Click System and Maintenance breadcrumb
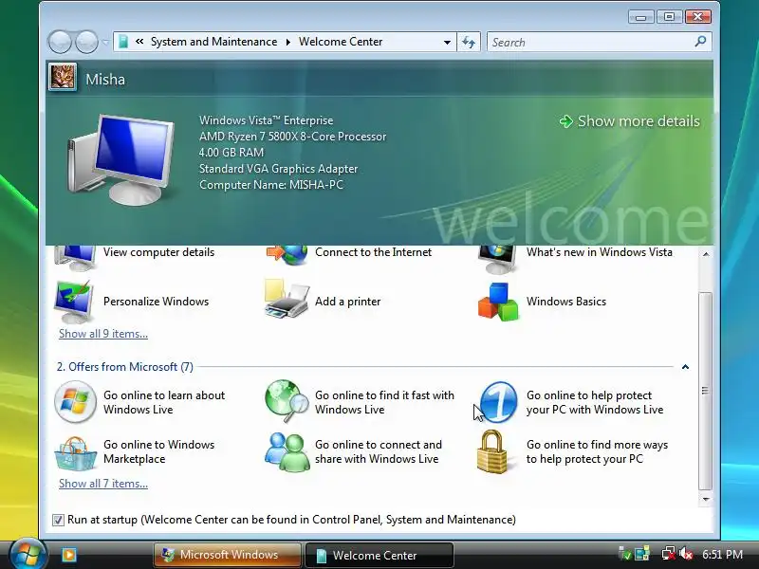Image resolution: width=759 pixels, height=569 pixels. coord(214,42)
